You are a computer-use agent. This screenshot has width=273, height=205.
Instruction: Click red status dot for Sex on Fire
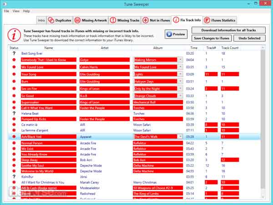tap(14, 88)
